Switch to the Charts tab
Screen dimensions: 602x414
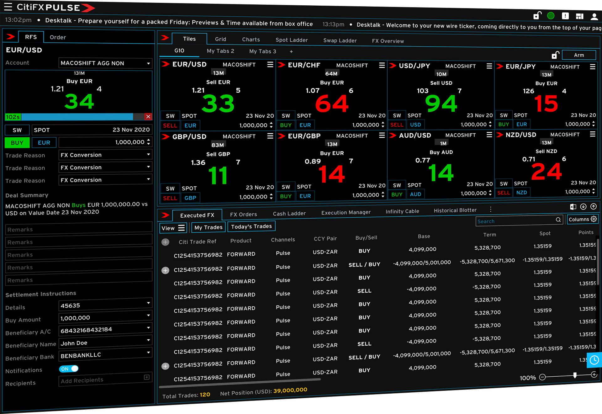point(251,40)
